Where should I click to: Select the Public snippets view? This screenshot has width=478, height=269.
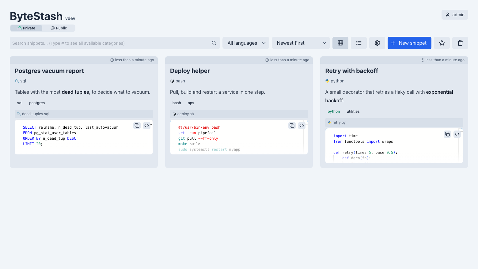coord(59,28)
